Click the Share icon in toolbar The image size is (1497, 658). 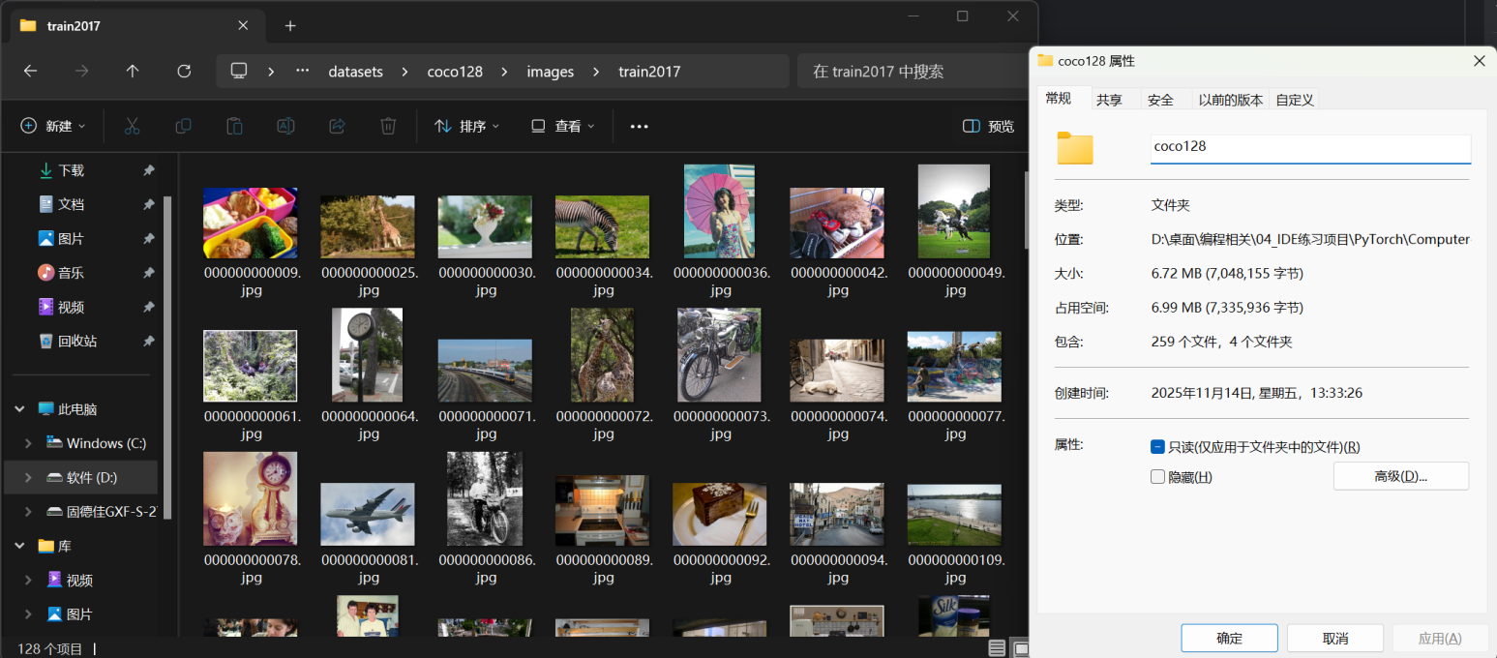point(337,126)
